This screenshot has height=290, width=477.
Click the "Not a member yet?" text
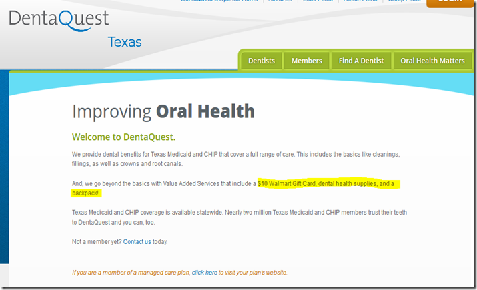point(97,241)
